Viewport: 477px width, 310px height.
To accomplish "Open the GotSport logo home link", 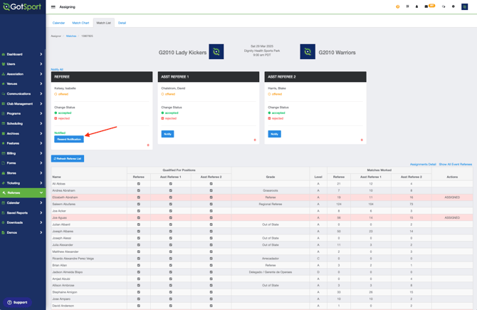I will coord(22,6).
